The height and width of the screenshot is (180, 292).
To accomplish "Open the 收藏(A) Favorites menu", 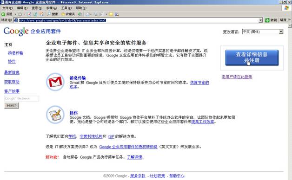I will tap(52, 8).
